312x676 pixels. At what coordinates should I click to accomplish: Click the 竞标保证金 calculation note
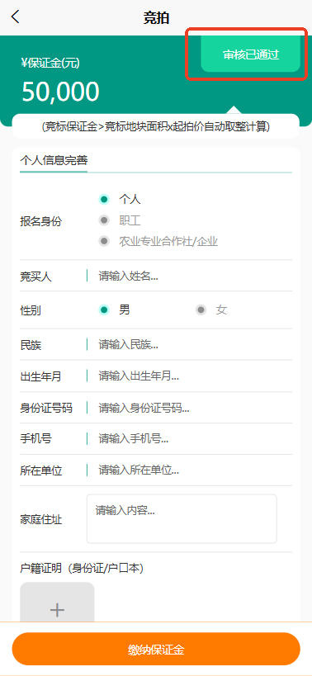tap(155, 127)
